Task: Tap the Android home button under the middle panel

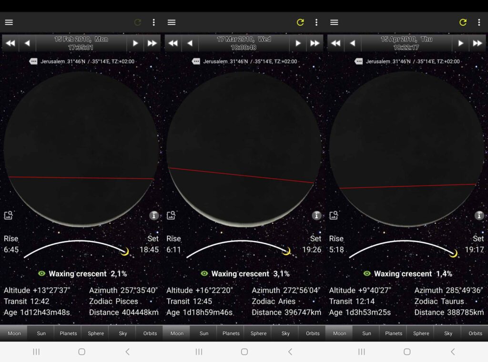Action: [x=244, y=352]
